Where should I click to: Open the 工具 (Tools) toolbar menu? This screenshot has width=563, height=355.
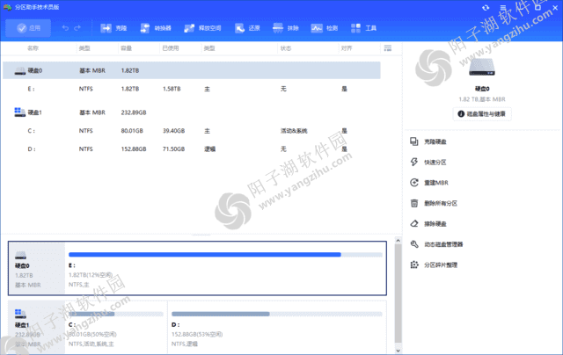point(363,28)
